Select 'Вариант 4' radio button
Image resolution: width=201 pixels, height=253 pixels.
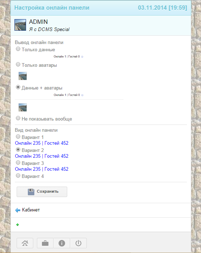[18, 175]
